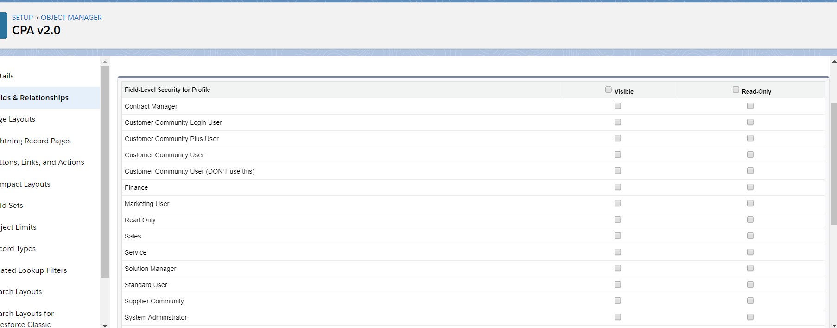Check Read-Only for Finance profile
Screen dimensions: 837x328
tap(750, 187)
